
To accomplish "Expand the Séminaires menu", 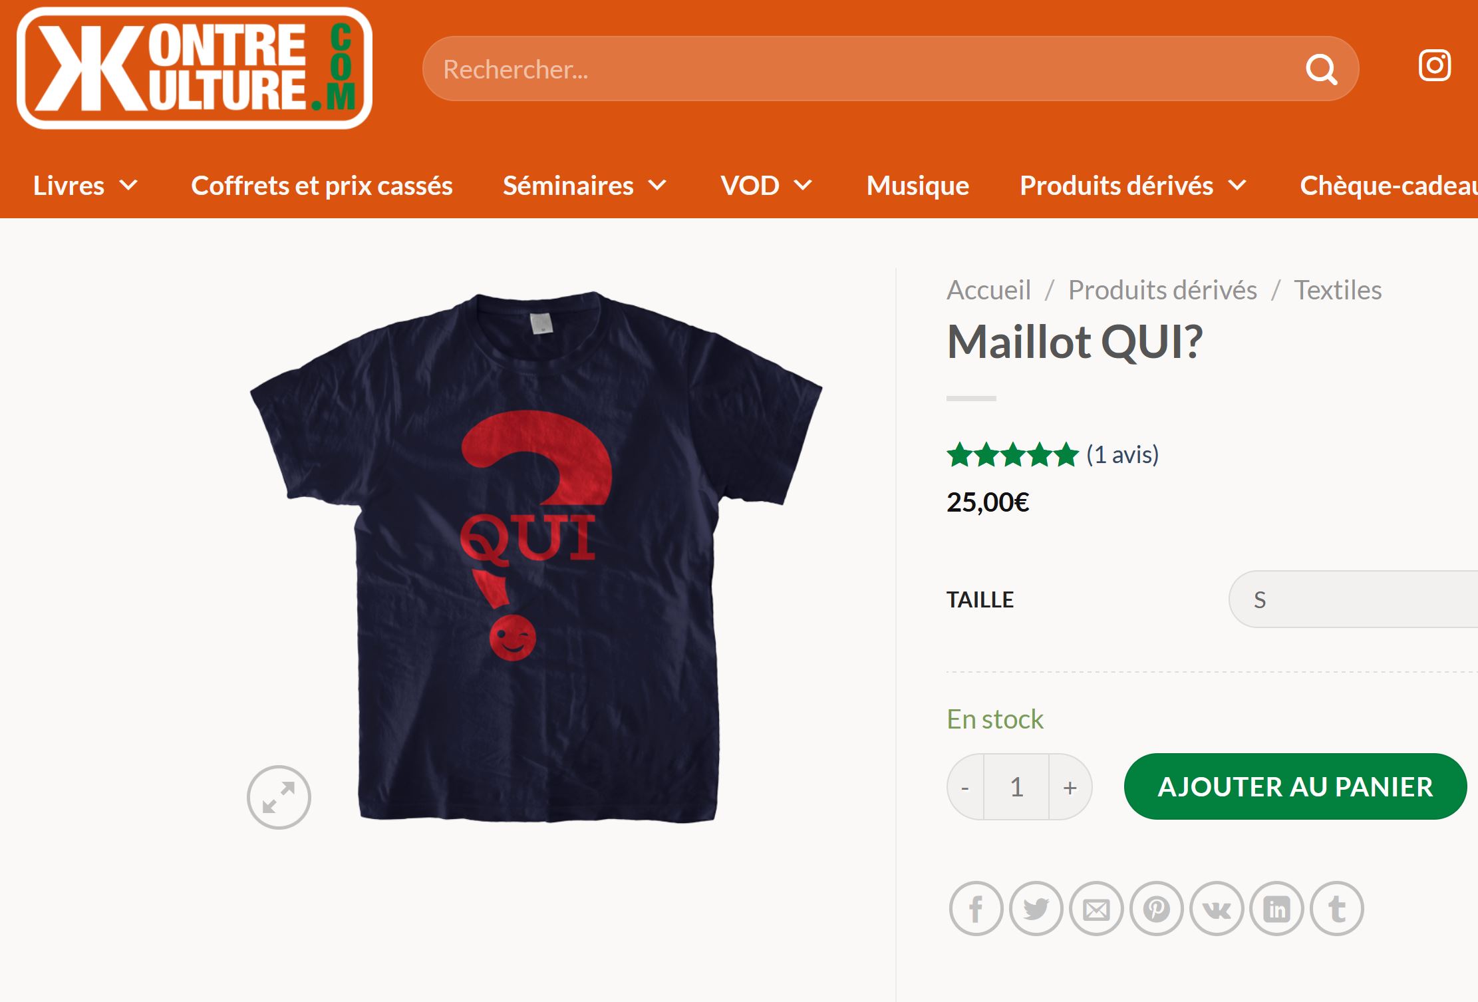I will (585, 186).
